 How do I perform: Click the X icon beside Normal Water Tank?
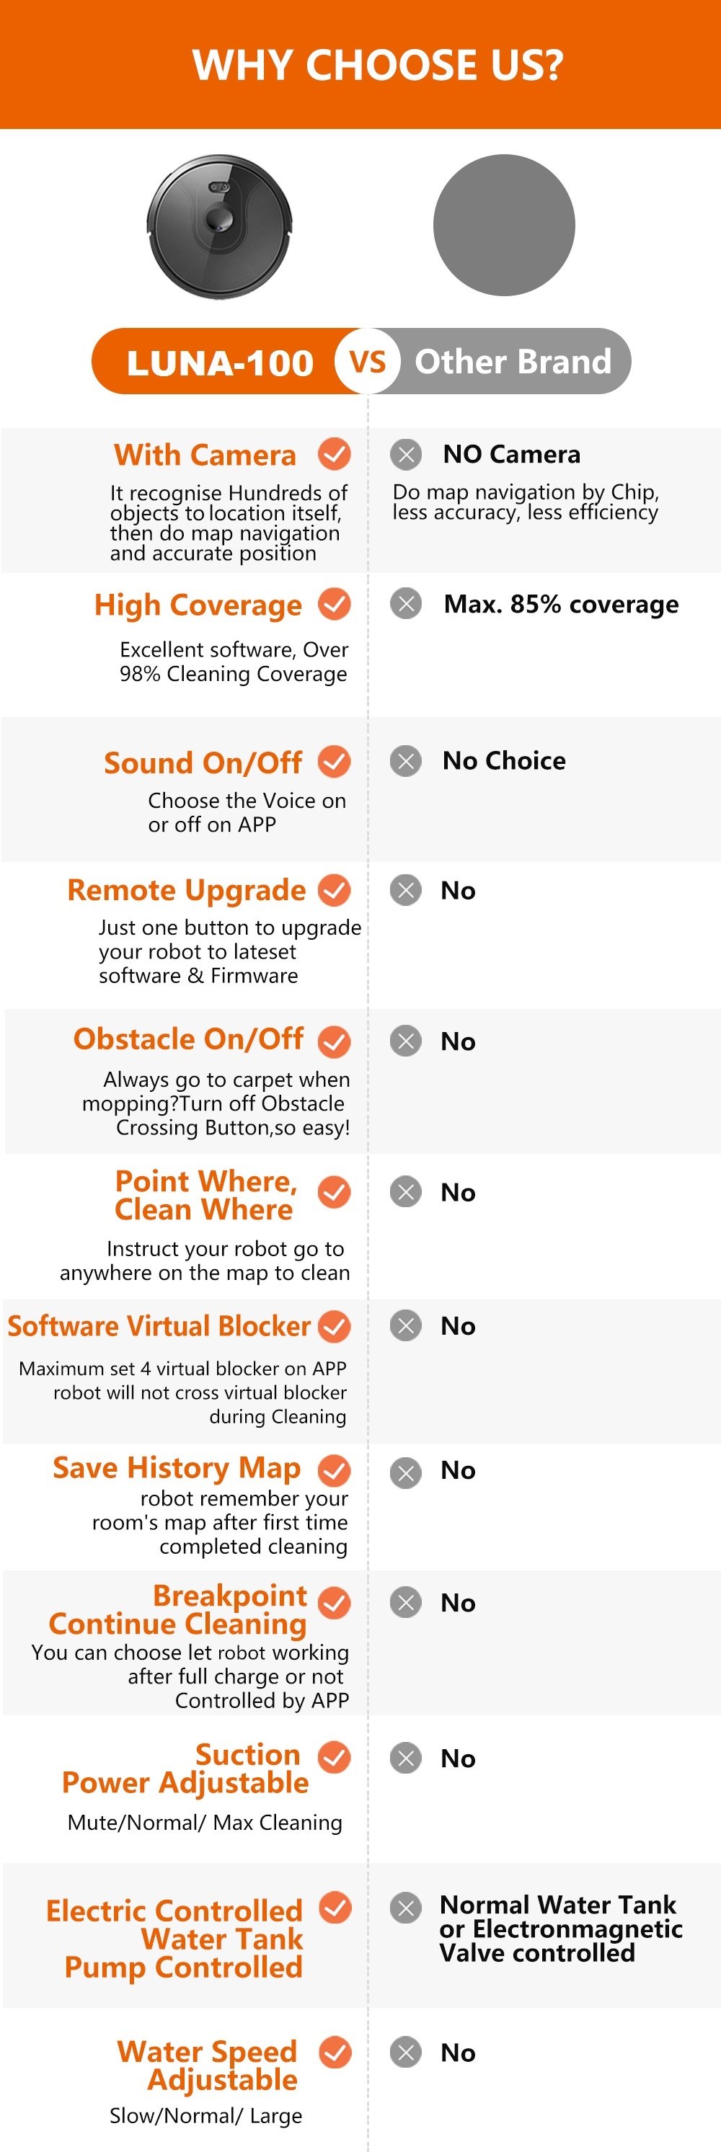(406, 1908)
